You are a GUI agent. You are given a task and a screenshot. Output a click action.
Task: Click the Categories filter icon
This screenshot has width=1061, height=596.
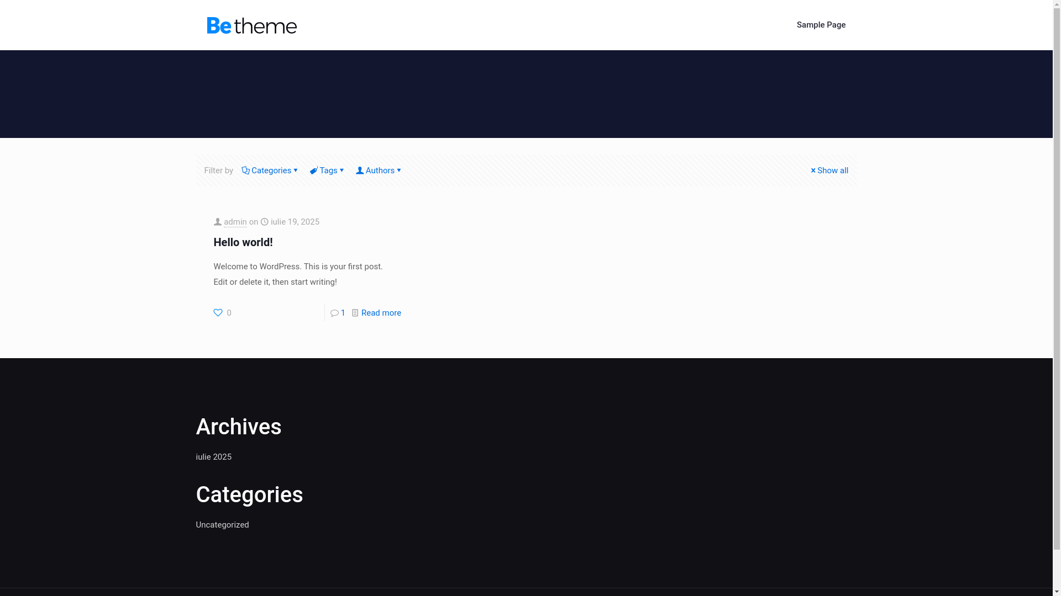(245, 171)
